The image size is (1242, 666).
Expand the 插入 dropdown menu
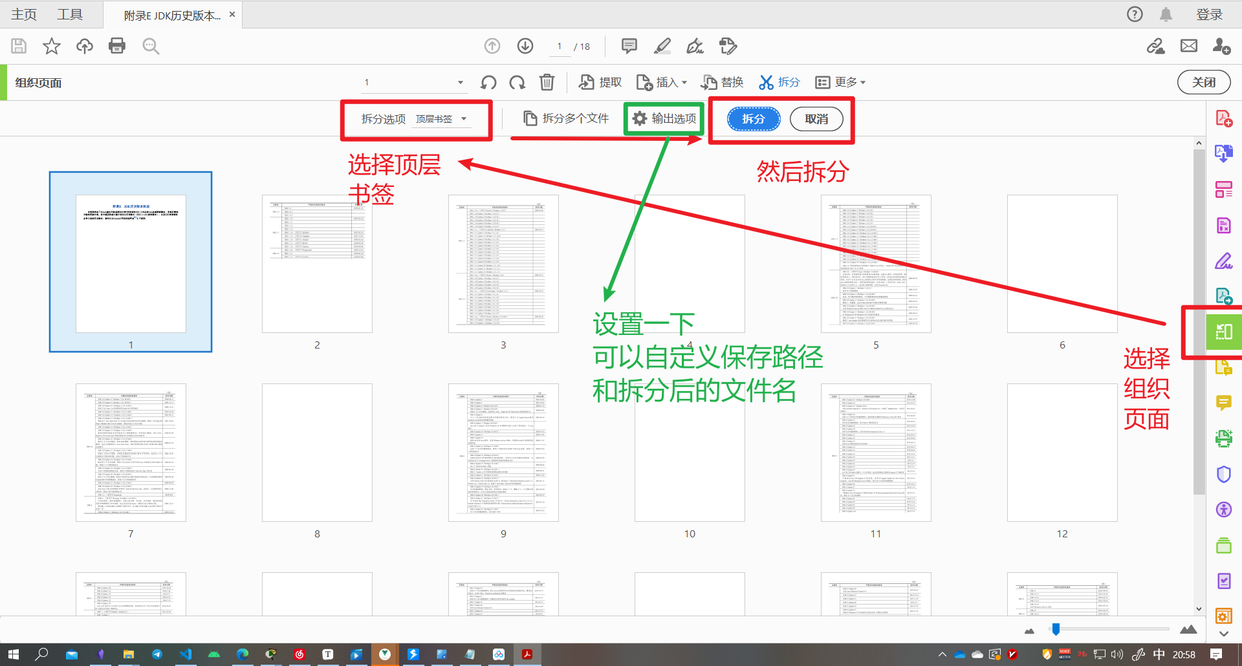[662, 82]
